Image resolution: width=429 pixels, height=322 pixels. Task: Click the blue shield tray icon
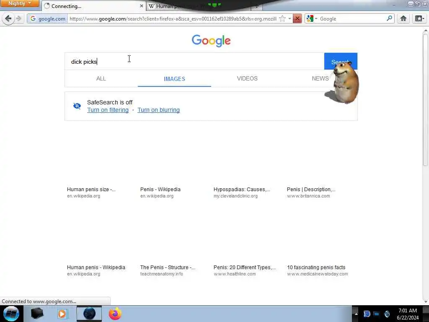pos(367,314)
